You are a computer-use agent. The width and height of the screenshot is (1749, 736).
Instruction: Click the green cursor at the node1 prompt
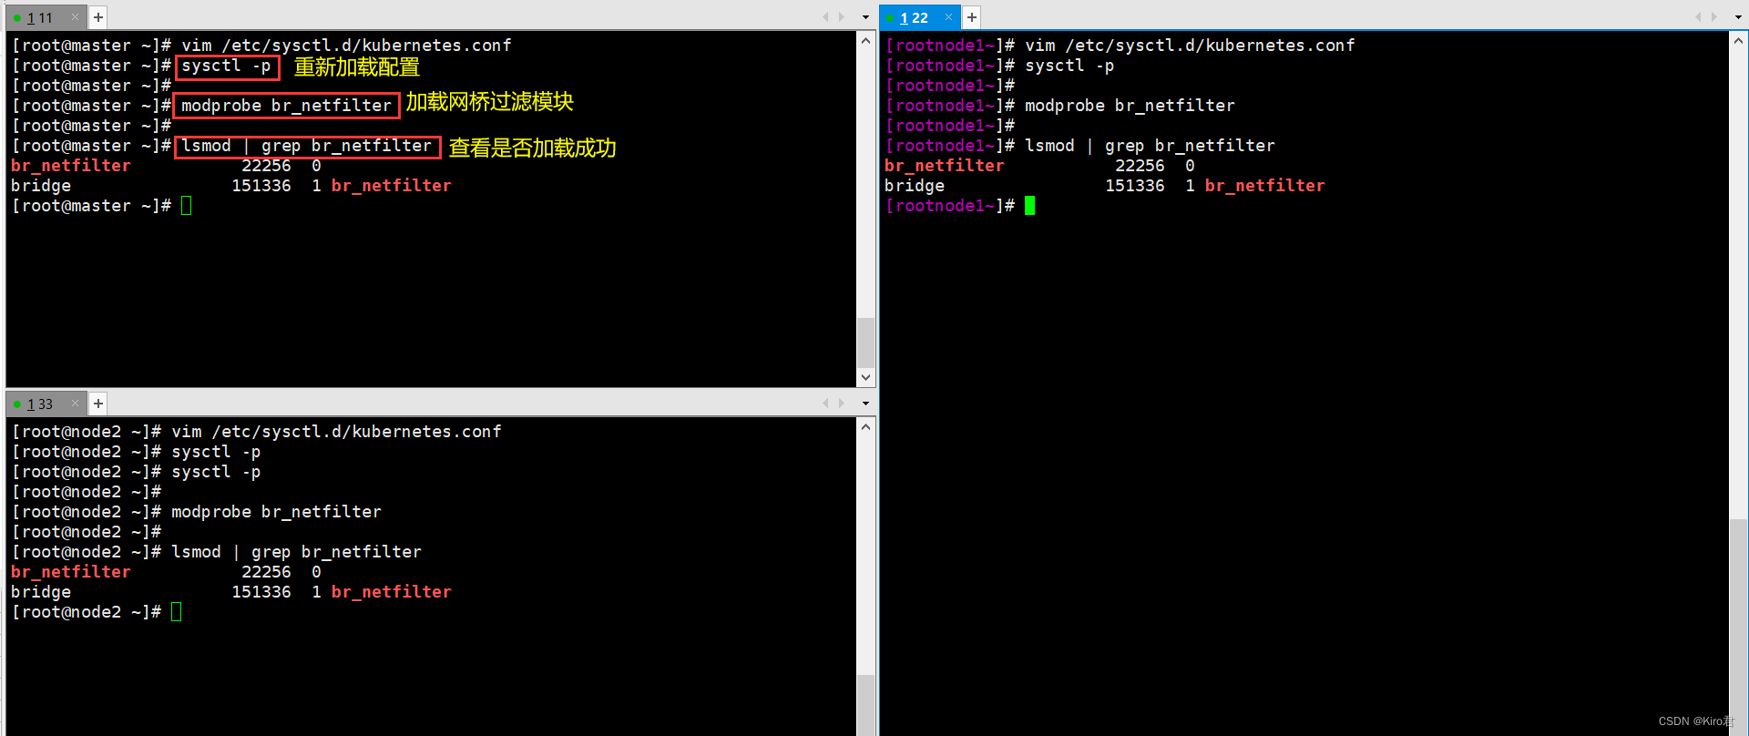(x=1029, y=206)
